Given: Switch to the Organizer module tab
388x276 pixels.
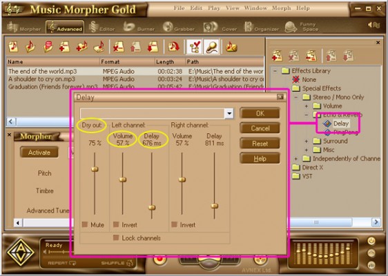Looking at the screenshot, I should 261,27.
